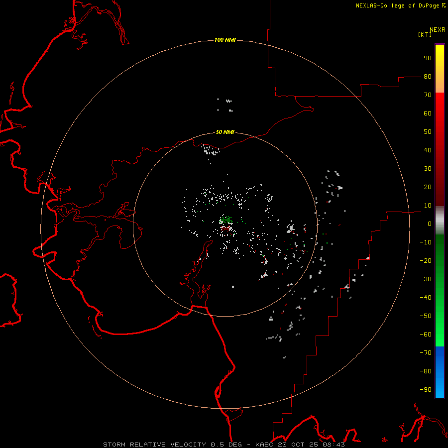Click the 20 label on velocity scale
The height and width of the screenshot is (448, 448).
click(x=428, y=187)
